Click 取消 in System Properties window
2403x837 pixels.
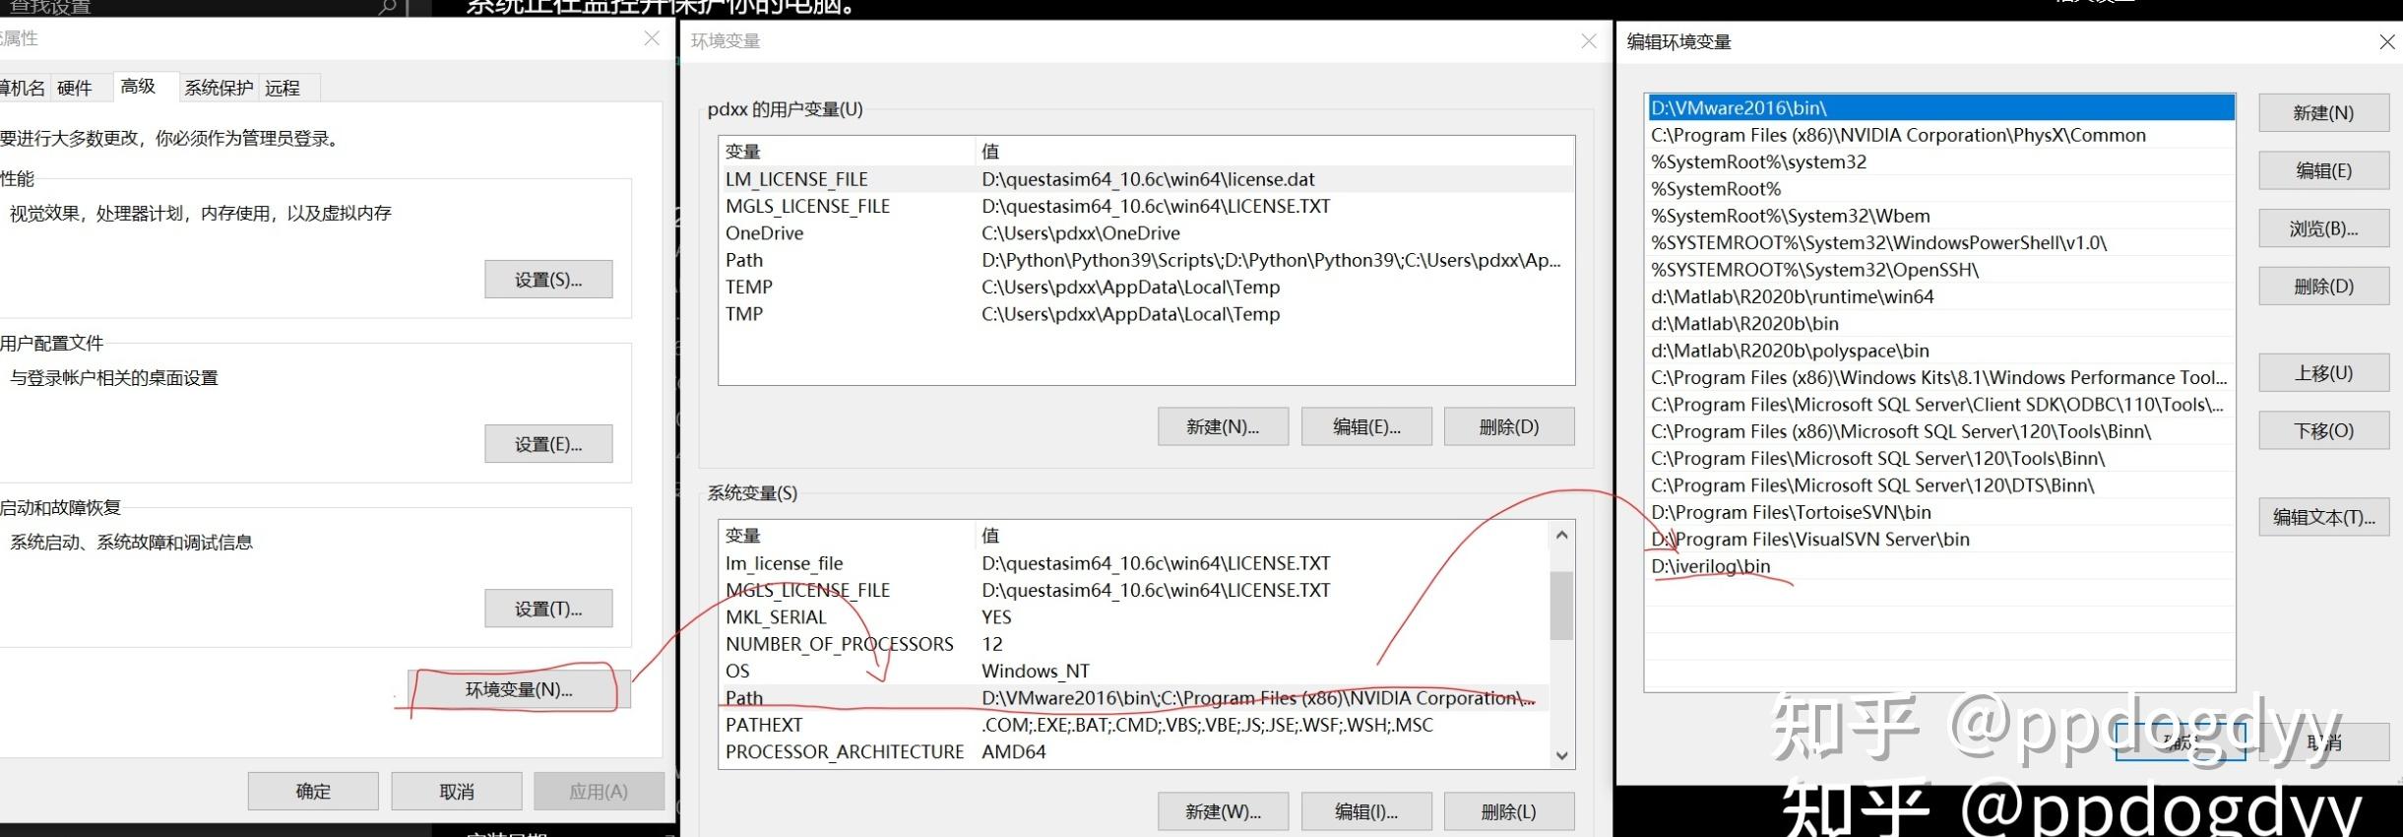(x=457, y=791)
